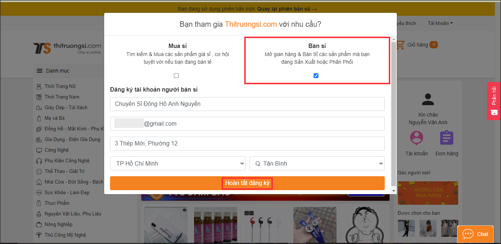This screenshot has height=244, width=501.
Task: Click the address field 3 Thép Mới
Action: pos(247,144)
